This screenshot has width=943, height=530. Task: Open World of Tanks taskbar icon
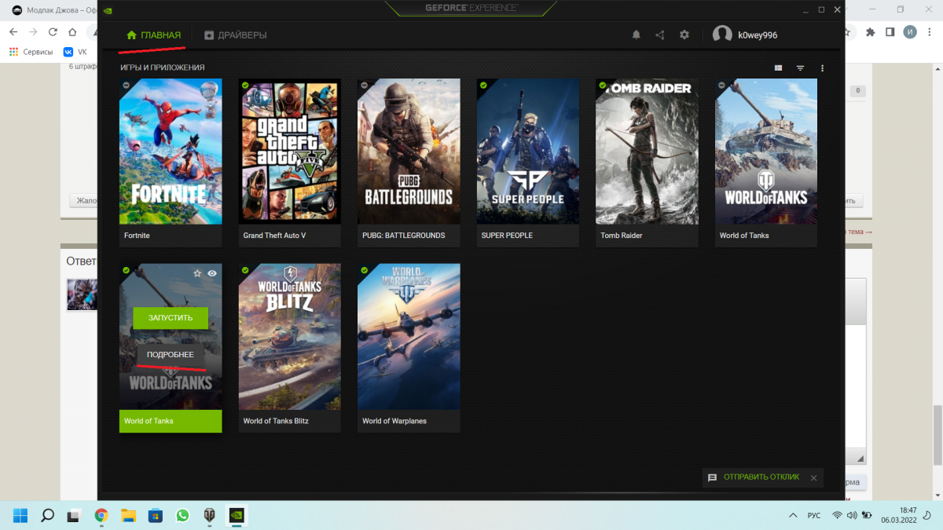[210, 516]
